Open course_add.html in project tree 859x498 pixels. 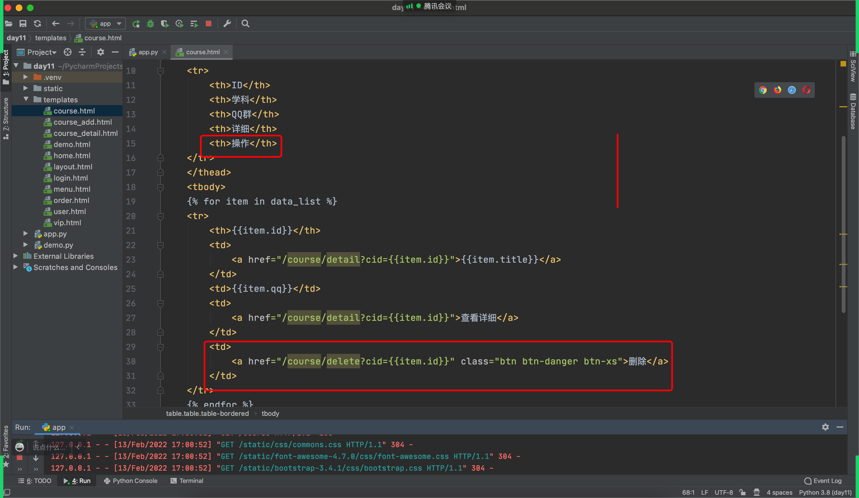(x=82, y=122)
